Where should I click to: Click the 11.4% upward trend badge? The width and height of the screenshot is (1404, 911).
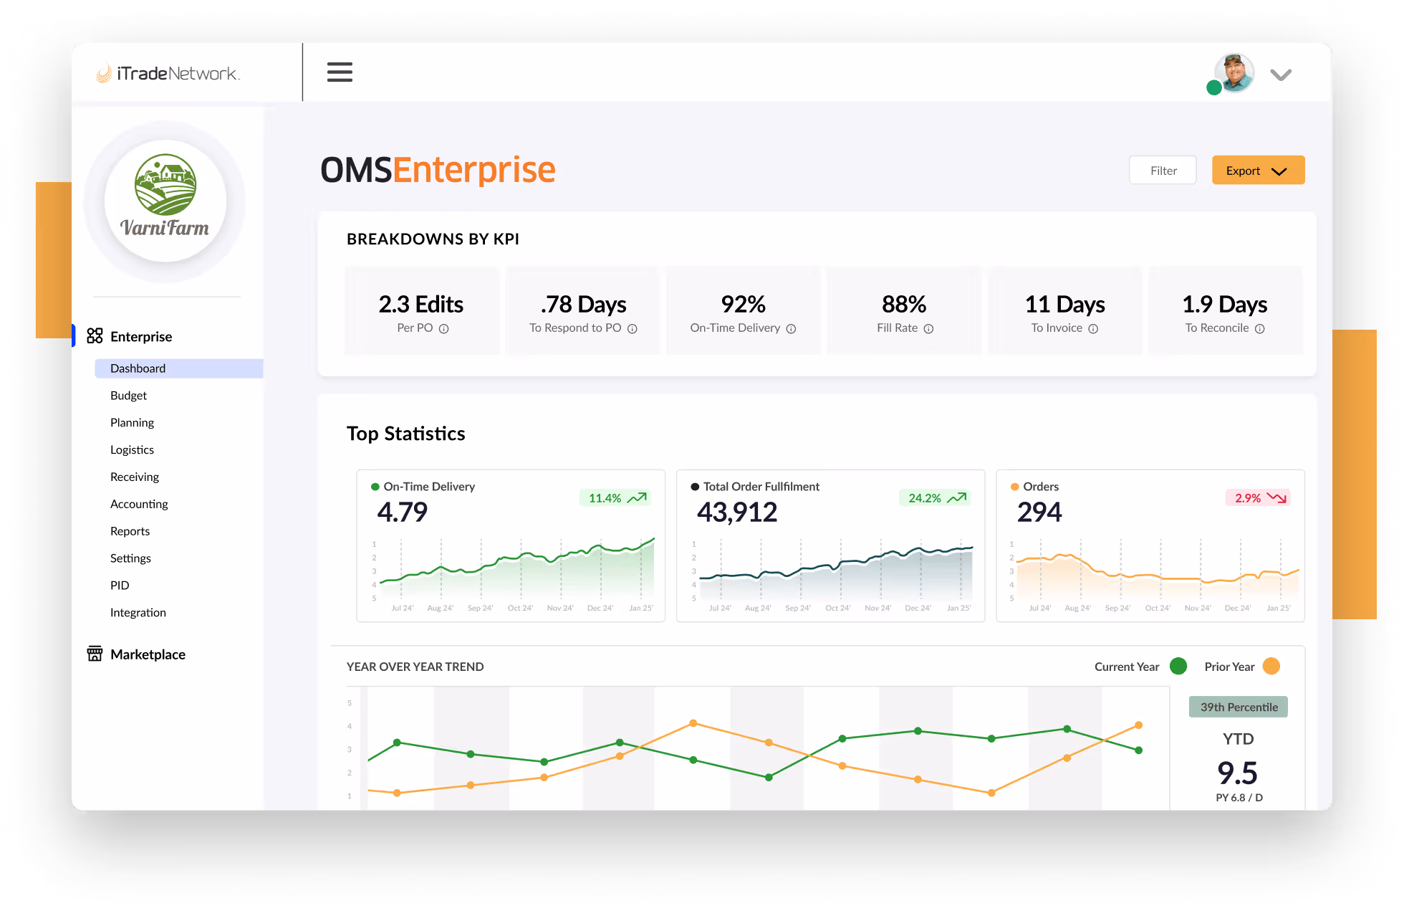pos(616,498)
